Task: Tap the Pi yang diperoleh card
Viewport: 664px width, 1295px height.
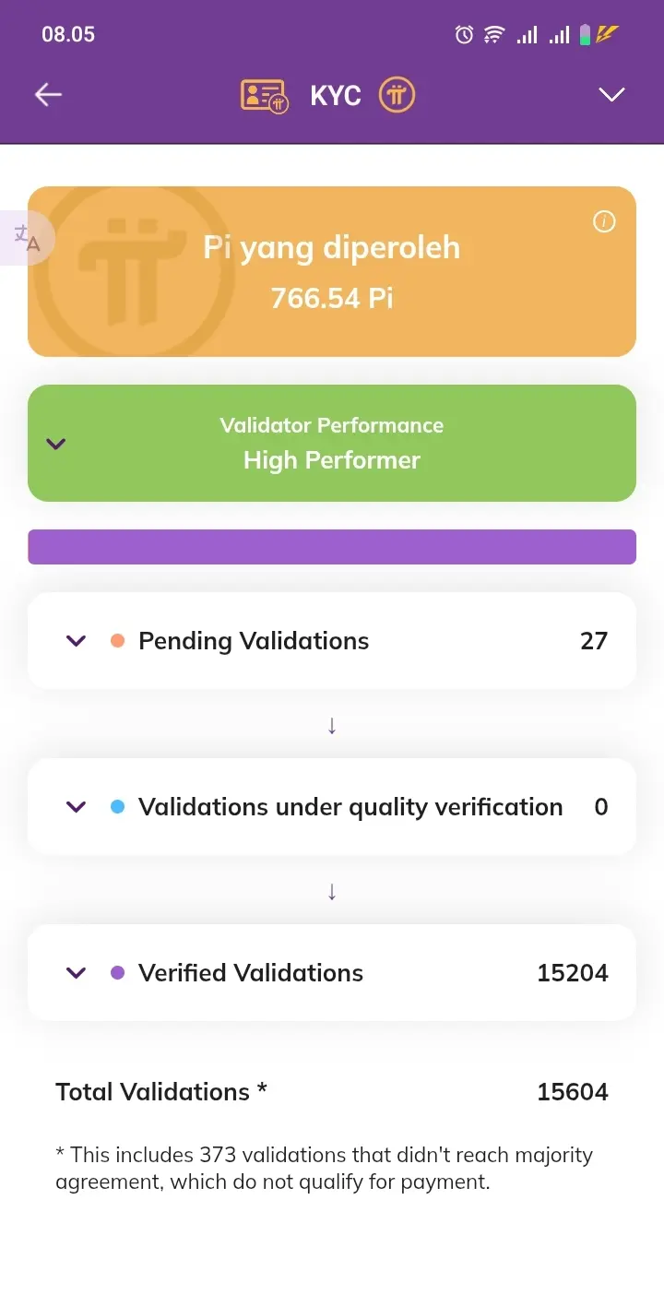Action: pyautogui.click(x=332, y=272)
